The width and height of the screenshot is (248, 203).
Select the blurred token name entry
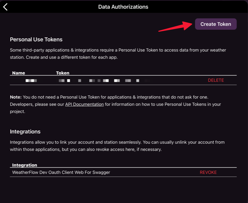(x=31, y=80)
